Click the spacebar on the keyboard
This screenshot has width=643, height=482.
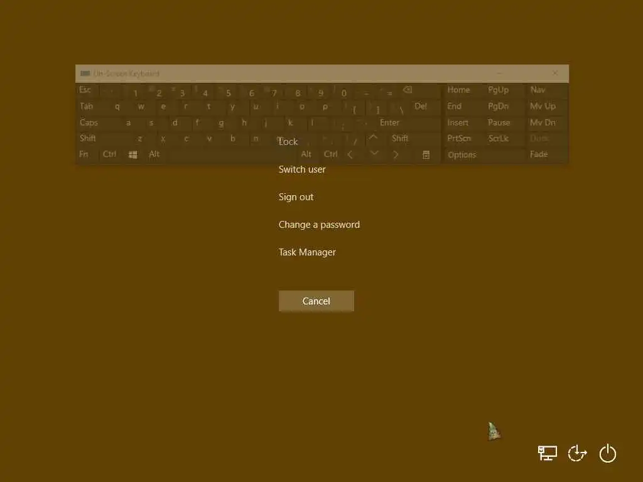tap(232, 154)
